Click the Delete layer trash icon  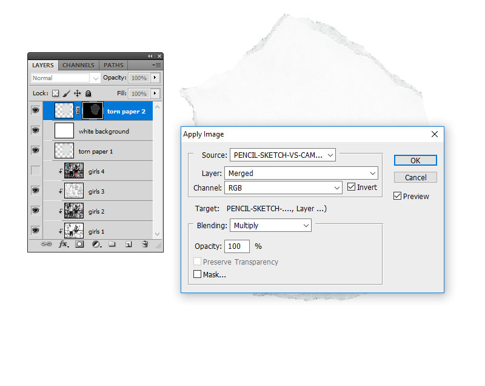[145, 245]
